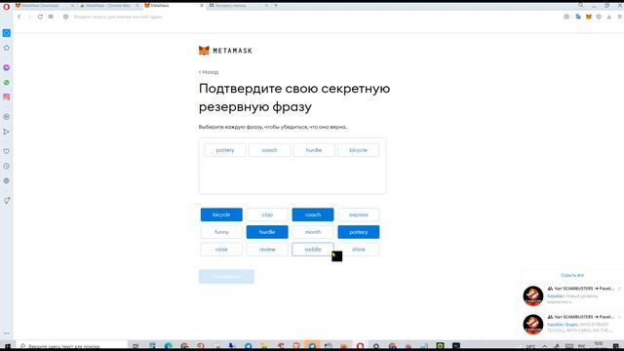The image size is (624, 351).
Task: Open Facebook Messenger in Opera sidebar
Action: pos(7,67)
